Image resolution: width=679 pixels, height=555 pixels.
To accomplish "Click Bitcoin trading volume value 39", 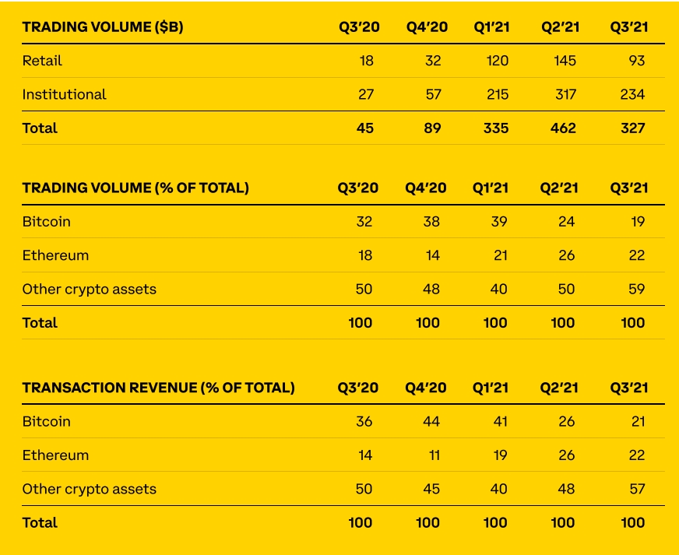I will point(499,222).
